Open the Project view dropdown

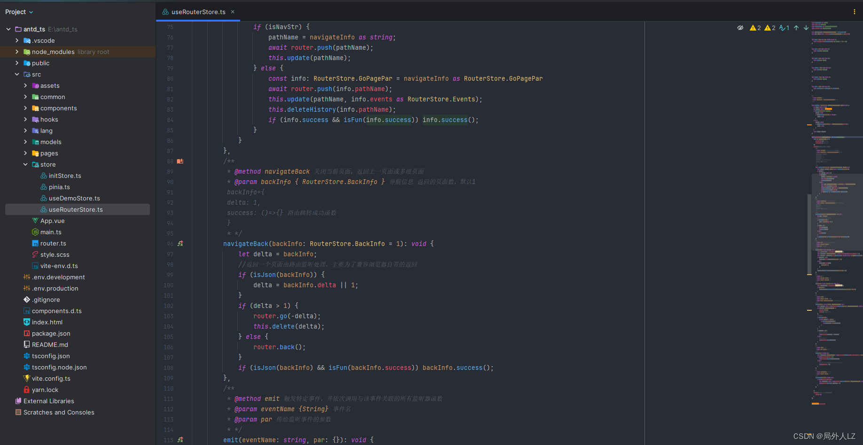tap(19, 12)
